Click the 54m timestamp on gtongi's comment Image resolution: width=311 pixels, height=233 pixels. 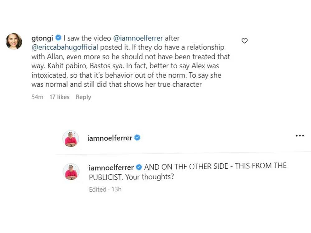37,97
